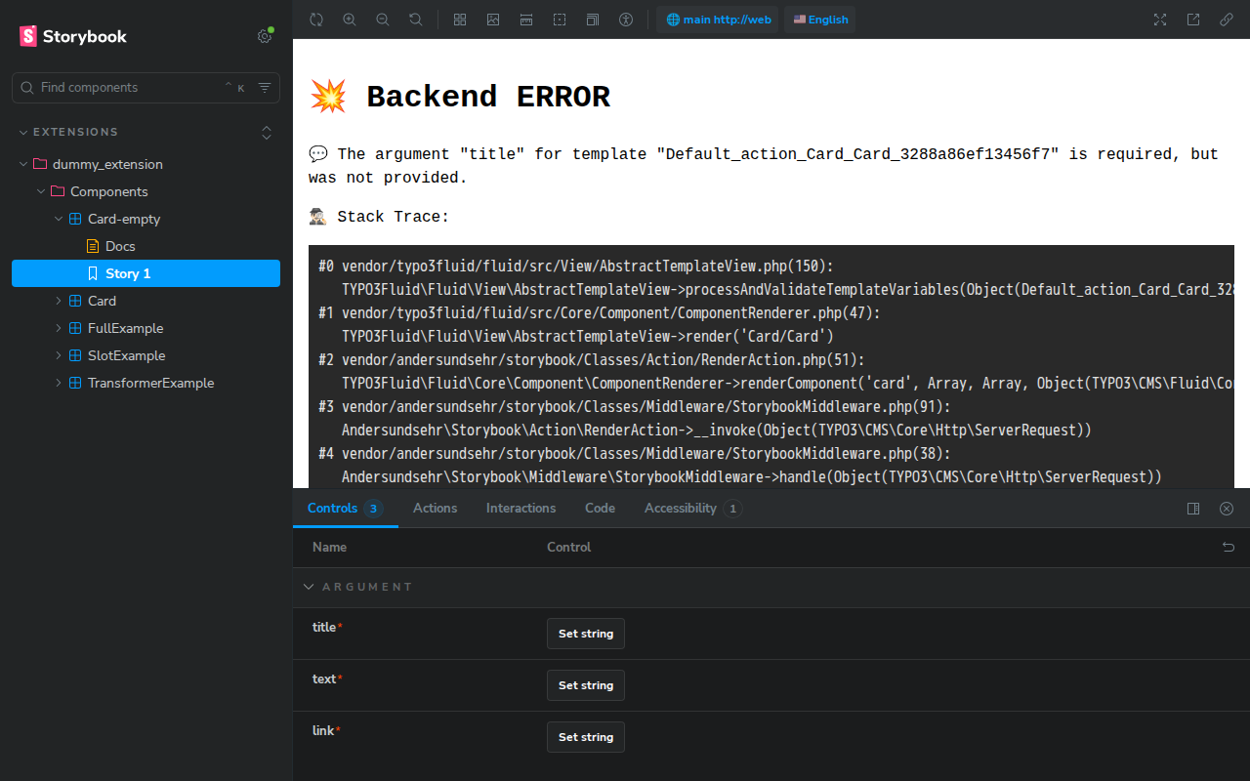Viewport: 1250px width, 781px height.
Task: Toggle measure tool in toolbar
Action: [x=526, y=20]
